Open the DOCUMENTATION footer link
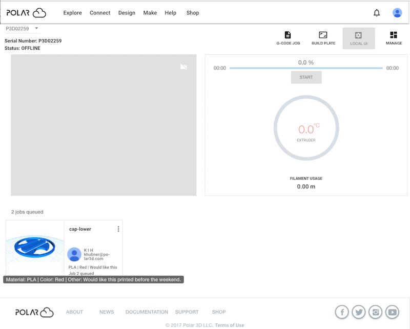This screenshot has width=410, height=329. 147,312
